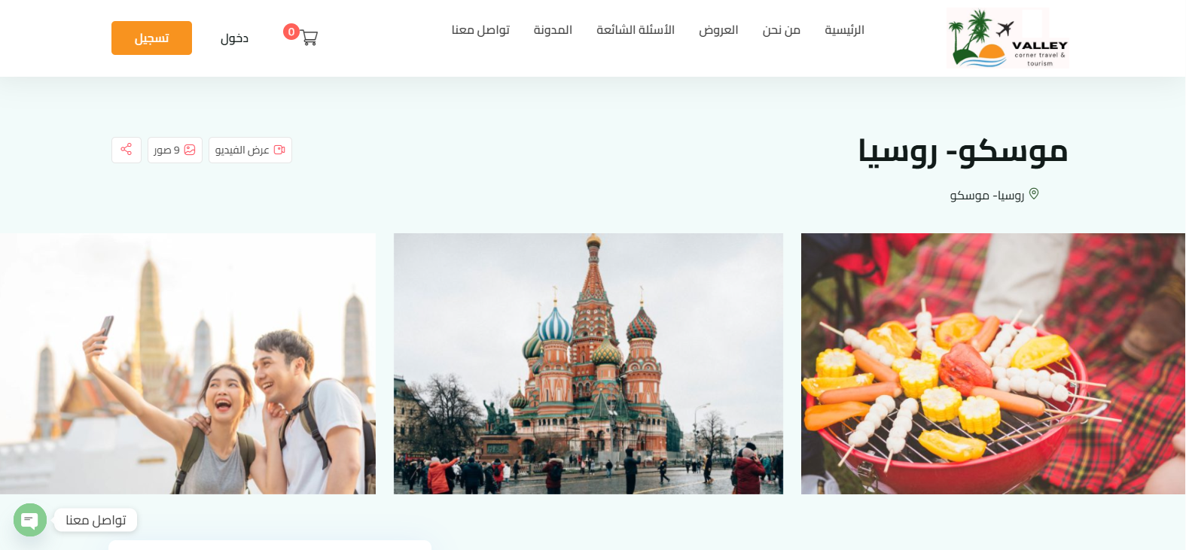The height and width of the screenshot is (550, 1186).
Task: Open تواصل معنا in the top menu
Action: (x=480, y=30)
